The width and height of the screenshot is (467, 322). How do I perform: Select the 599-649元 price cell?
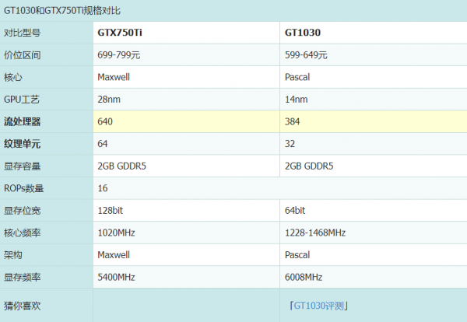coord(307,55)
